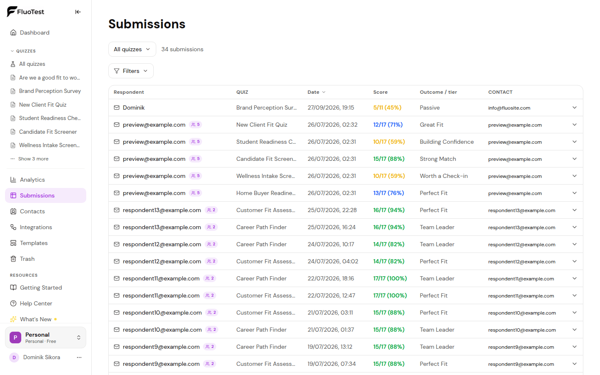This screenshot has width=600, height=375.
Task: Click the Strong Match outcome
Action: coord(438,159)
